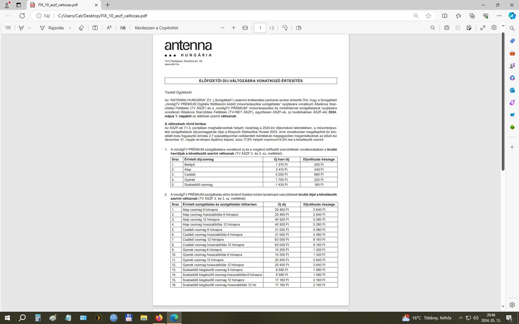This screenshot has width=519, height=324.
Task: Open the favorites list
Action: (458, 16)
